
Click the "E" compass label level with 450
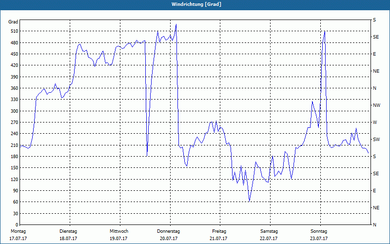[x=374, y=54]
